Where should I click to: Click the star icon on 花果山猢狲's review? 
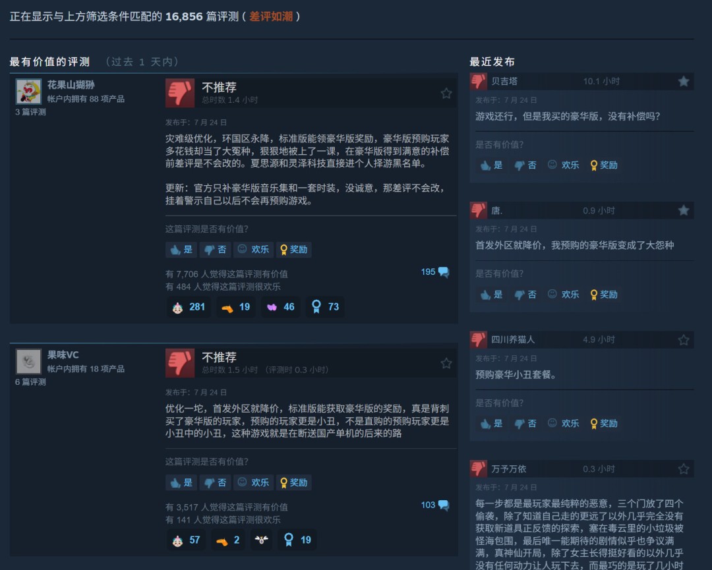pos(446,94)
